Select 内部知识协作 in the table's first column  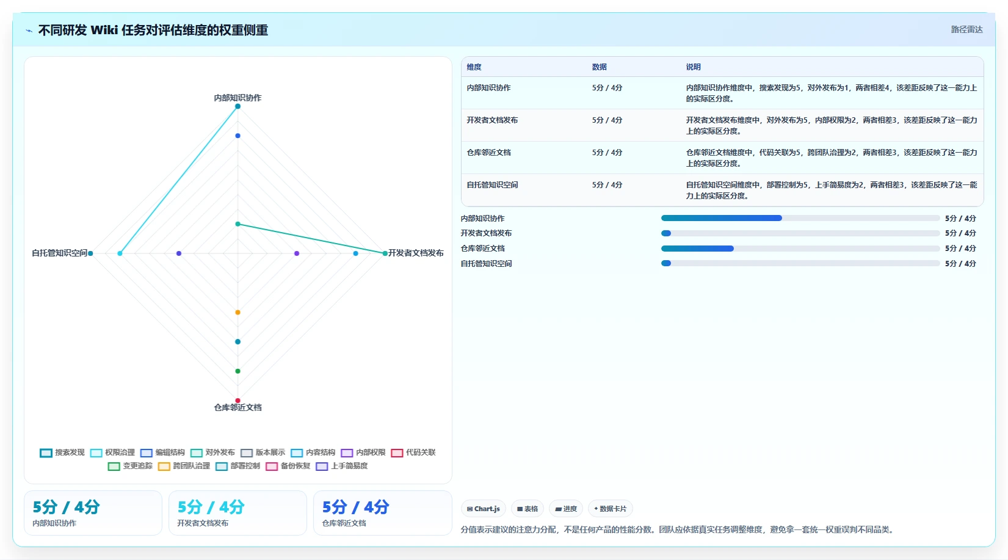coord(488,88)
